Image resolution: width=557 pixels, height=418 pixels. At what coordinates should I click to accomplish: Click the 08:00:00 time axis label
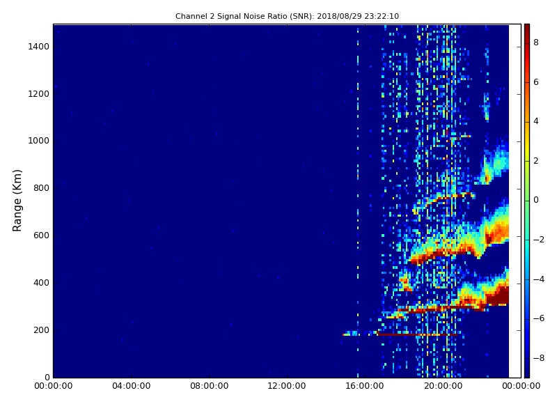coord(210,386)
